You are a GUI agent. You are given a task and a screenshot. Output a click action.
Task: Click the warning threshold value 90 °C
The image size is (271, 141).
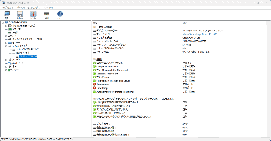[185, 128]
